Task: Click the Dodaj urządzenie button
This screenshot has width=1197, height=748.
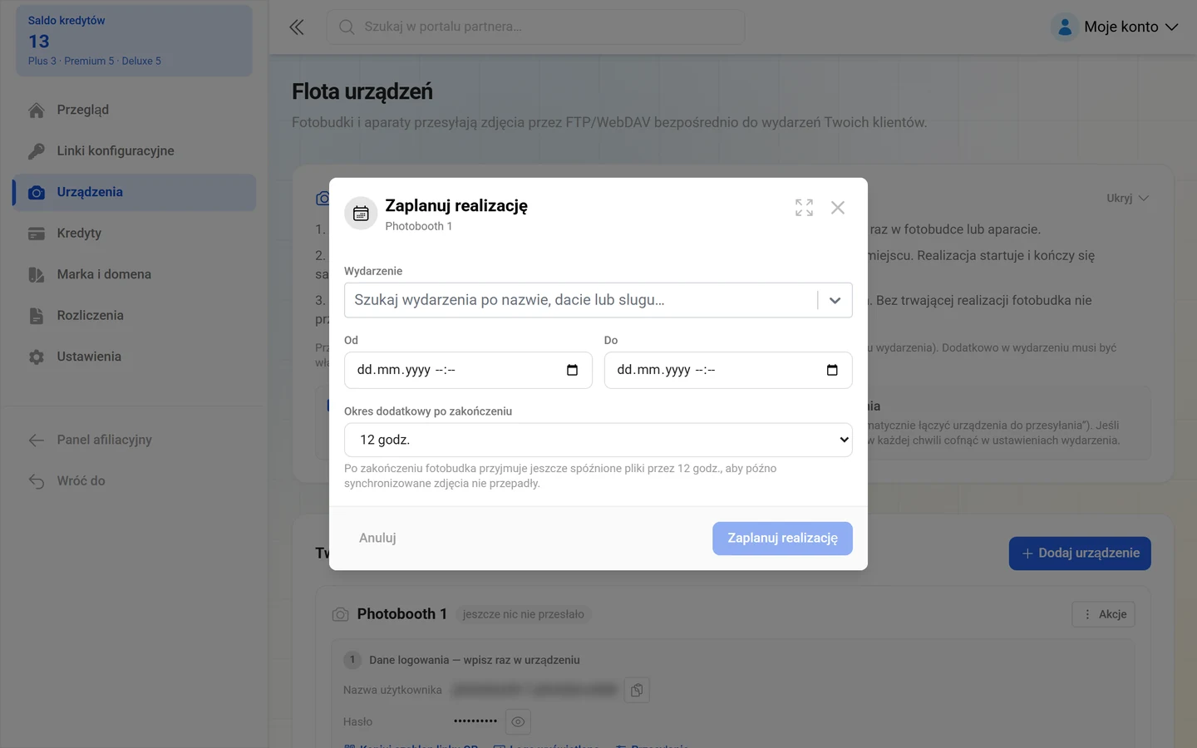Action: tap(1080, 554)
